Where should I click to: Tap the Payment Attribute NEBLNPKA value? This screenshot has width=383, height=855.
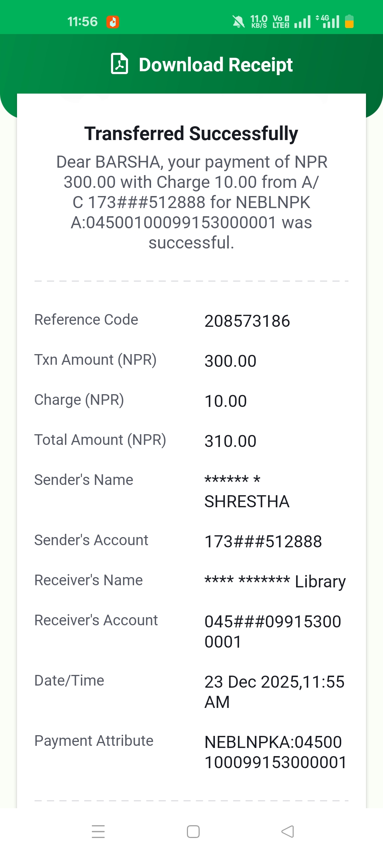coord(275,752)
